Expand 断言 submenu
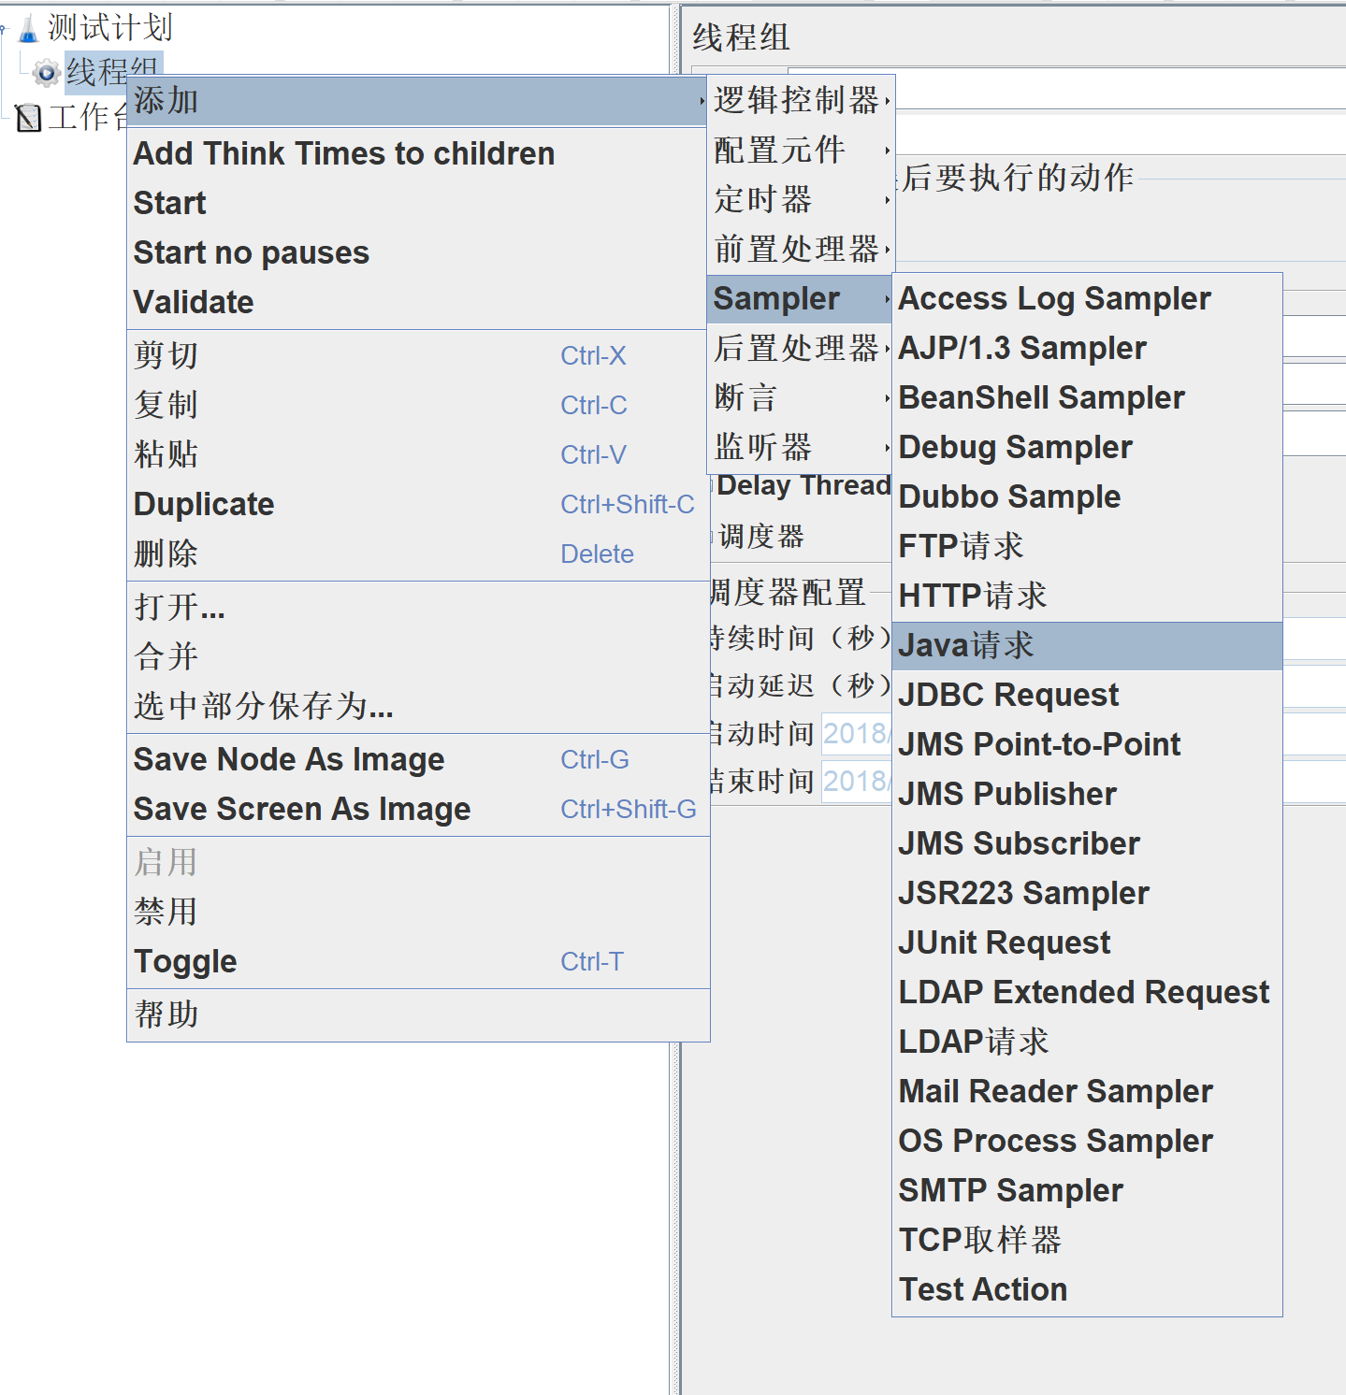Screen dimensions: 1346x1395 801,397
